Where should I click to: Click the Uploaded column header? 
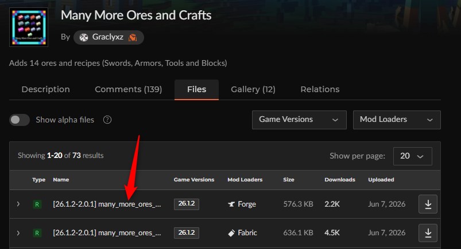click(381, 180)
